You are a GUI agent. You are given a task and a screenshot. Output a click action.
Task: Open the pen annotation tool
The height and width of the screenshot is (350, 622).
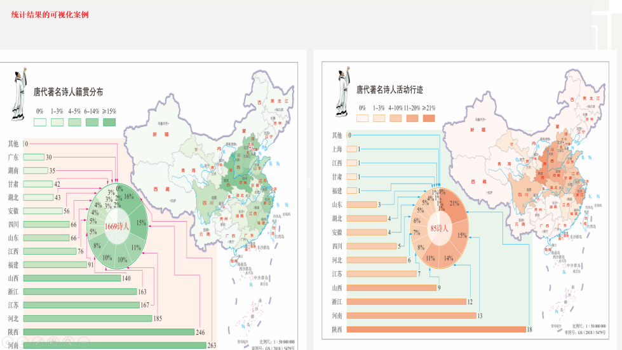(37, 342)
